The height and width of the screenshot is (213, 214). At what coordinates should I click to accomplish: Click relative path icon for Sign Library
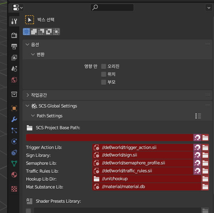coord(197,155)
